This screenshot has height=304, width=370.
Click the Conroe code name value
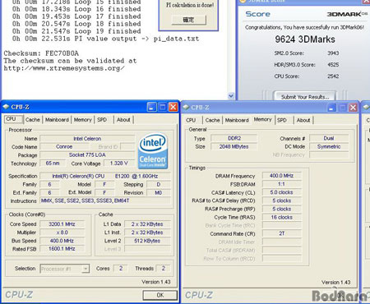64,147
